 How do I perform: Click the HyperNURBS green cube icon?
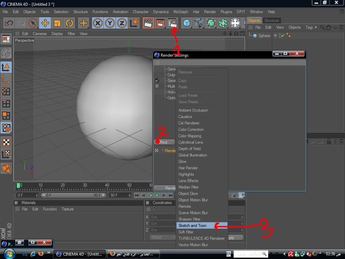(x=211, y=23)
